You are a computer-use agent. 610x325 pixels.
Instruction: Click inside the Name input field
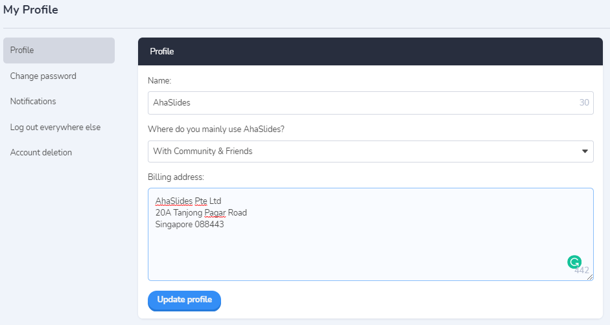(x=370, y=103)
